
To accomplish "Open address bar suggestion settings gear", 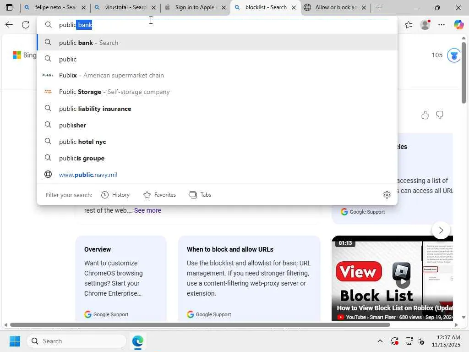I will [387, 195].
